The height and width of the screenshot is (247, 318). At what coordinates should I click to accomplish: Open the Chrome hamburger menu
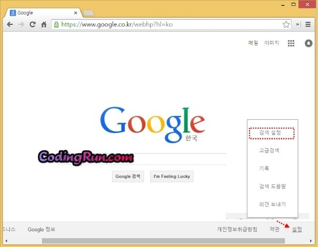[308, 24]
